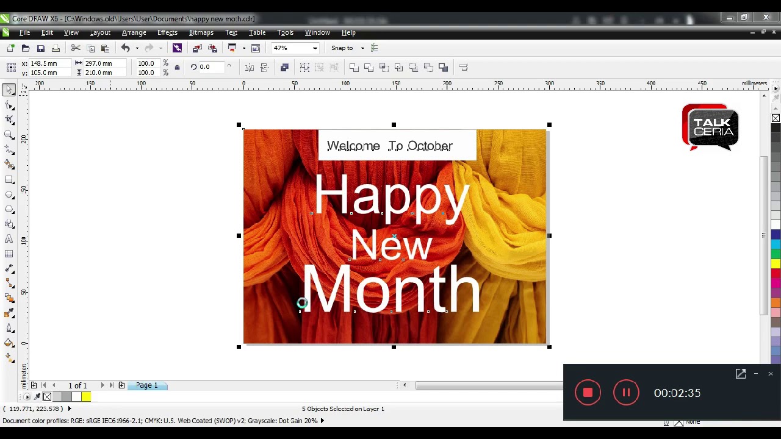Click the Cut scissors icon
781x439 pixels.
(76, 48)
